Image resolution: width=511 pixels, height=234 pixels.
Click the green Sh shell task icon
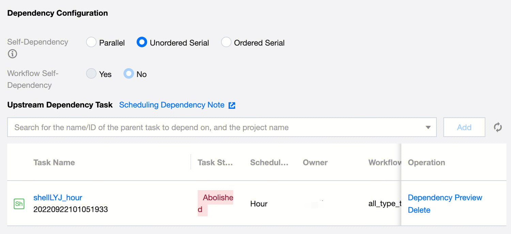[x=19, y=204]
